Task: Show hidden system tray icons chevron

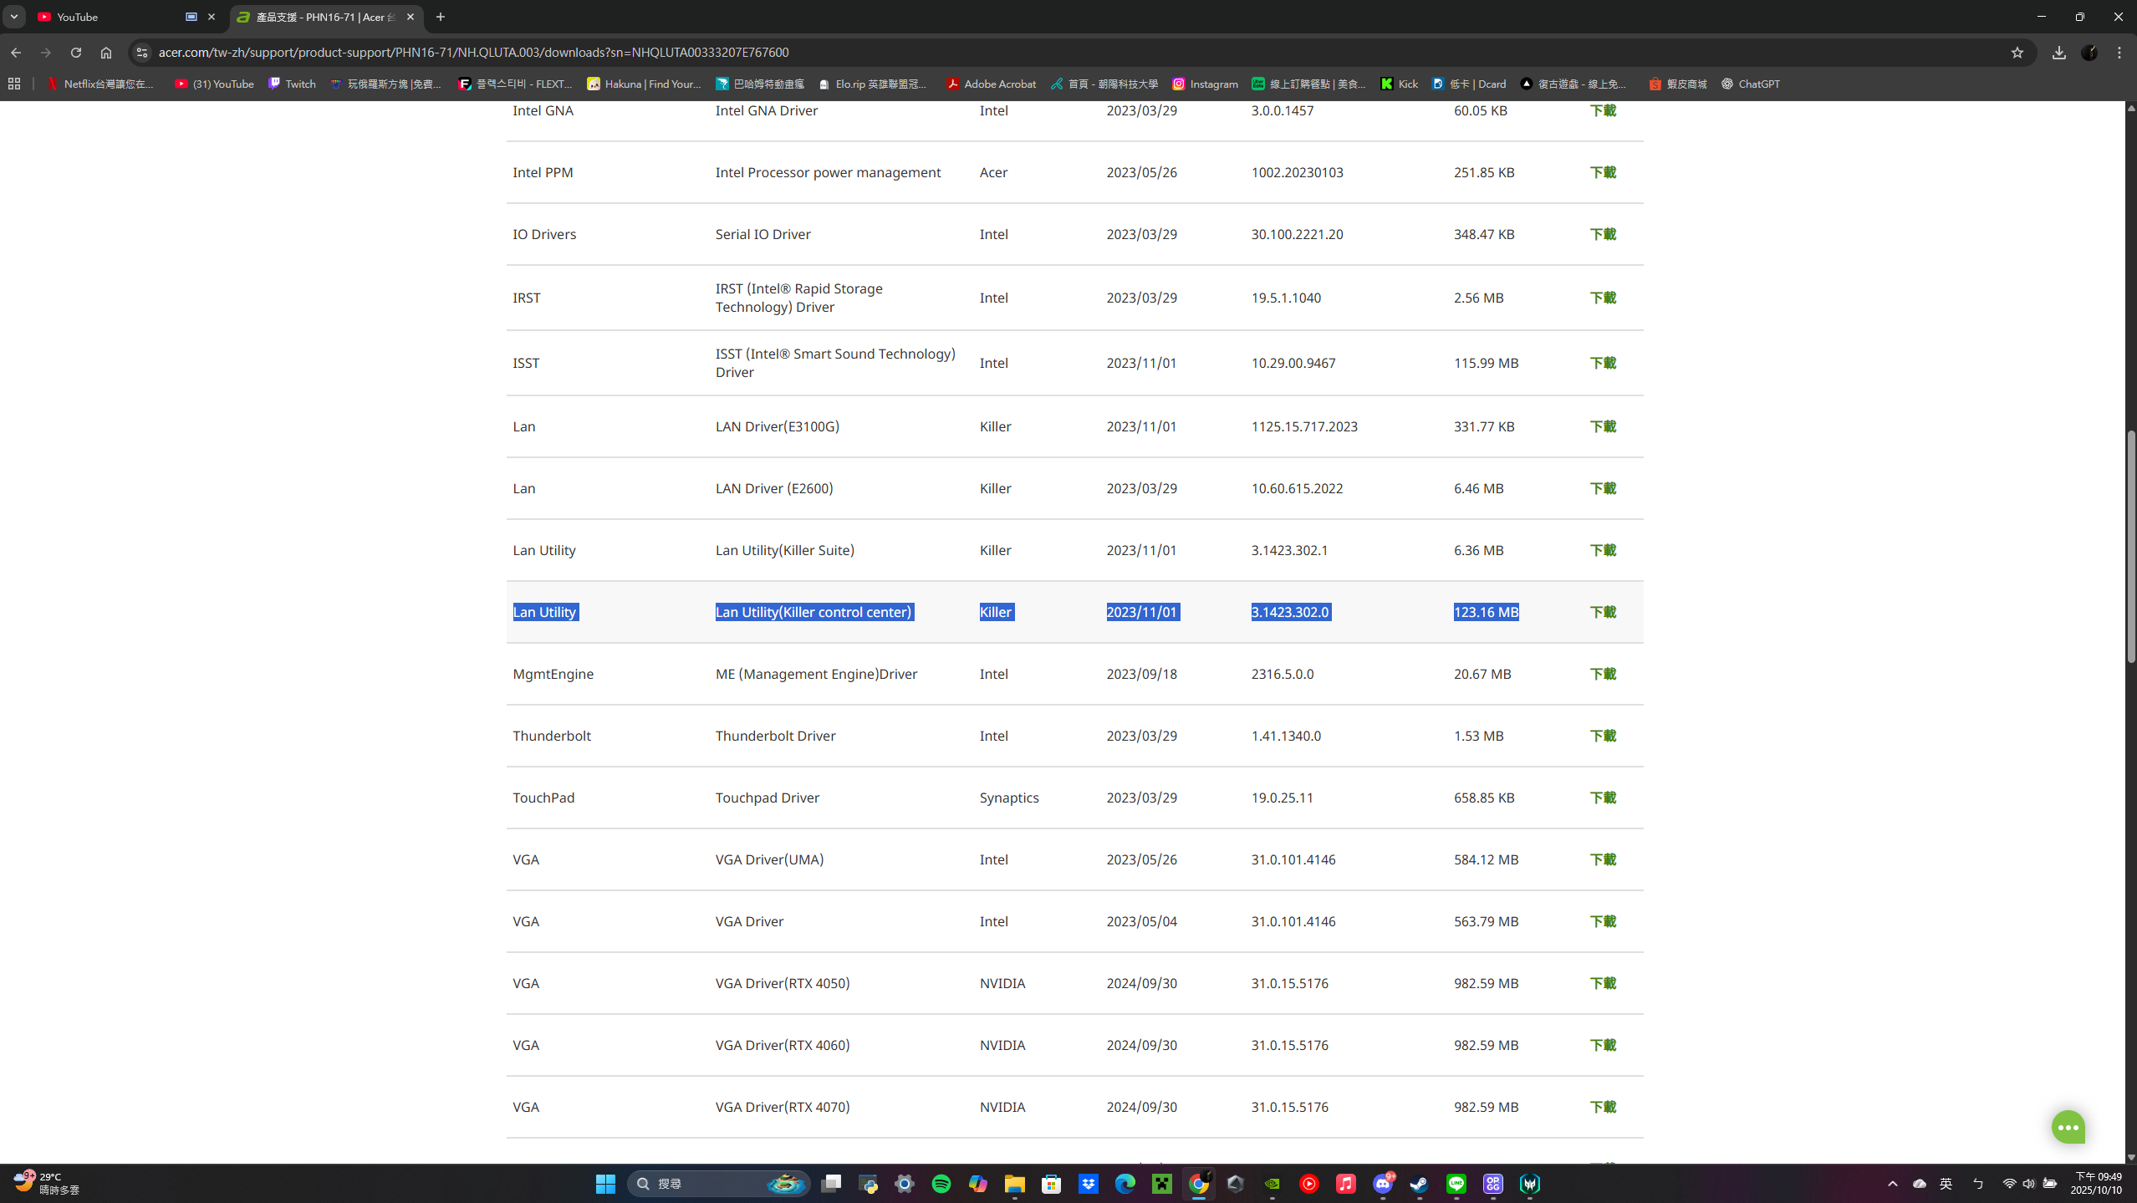Action: (1893, 1184)
